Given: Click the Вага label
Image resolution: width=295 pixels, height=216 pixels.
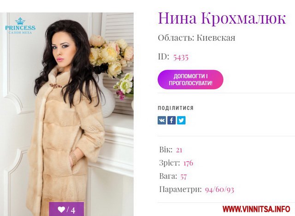Looking at the screenshot, I should pos(168,176).
